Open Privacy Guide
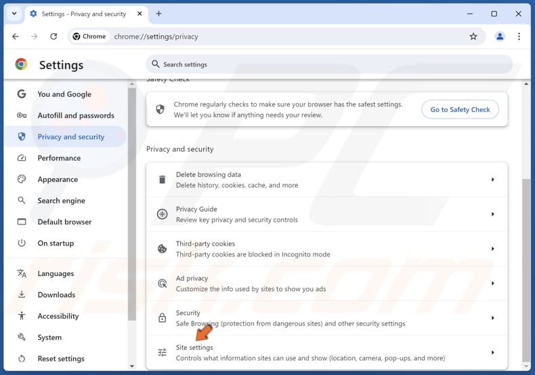Screen dimensions: 535x375 327,214
